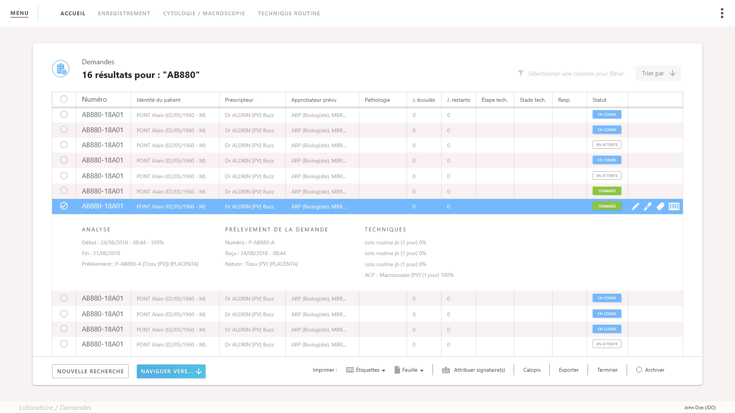Click NAVIGUER VERS... navigation button
Viewport: 735px width, 413px height.
point(171,371)
